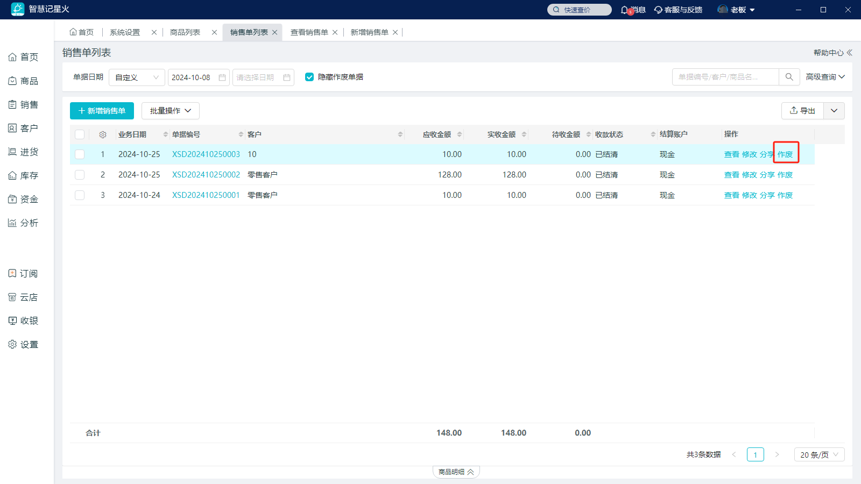The width and height of the screenshot is (861, 484).
Task: Click 作废 for order XSD202410250003
Action: [x=785, y=154]
